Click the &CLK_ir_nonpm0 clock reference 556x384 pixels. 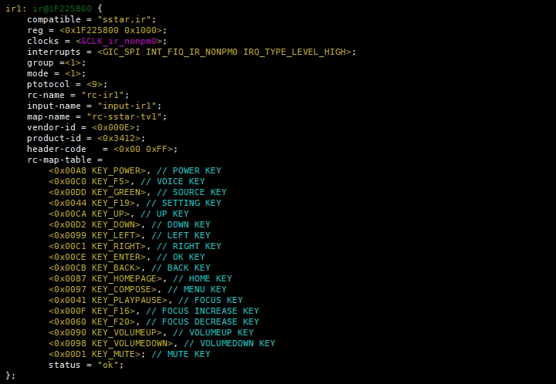119,41
